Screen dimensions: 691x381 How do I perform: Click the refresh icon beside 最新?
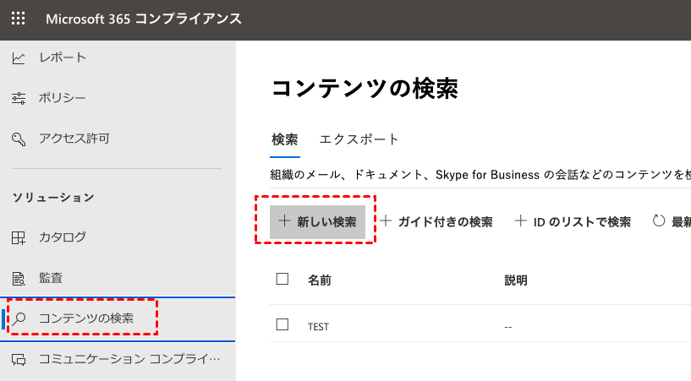coord(659,222)
